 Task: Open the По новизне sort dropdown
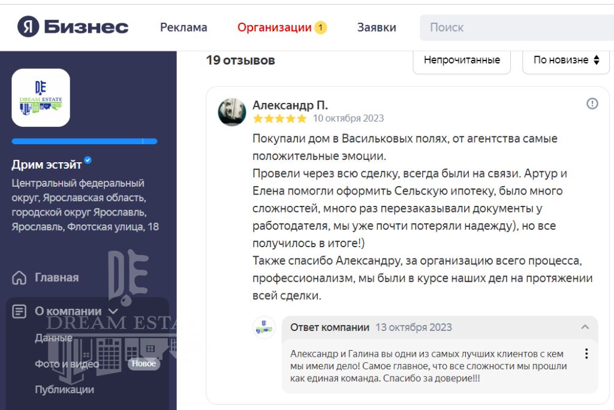pos(566,60)
